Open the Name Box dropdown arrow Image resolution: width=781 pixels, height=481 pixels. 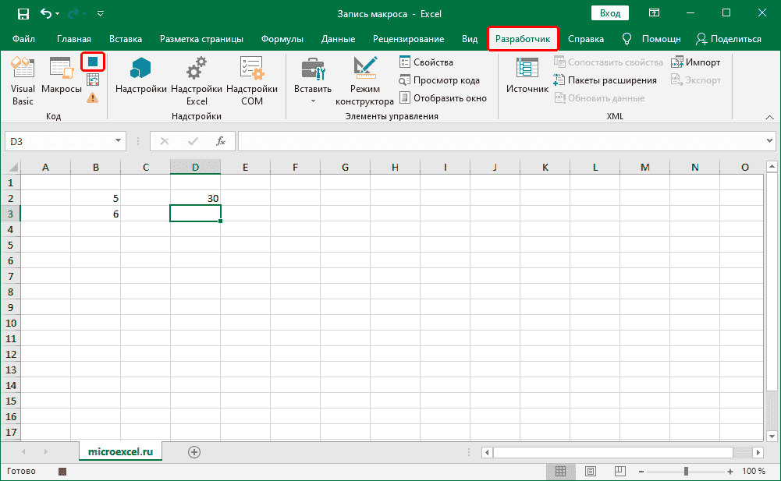[x=119, y=141]
